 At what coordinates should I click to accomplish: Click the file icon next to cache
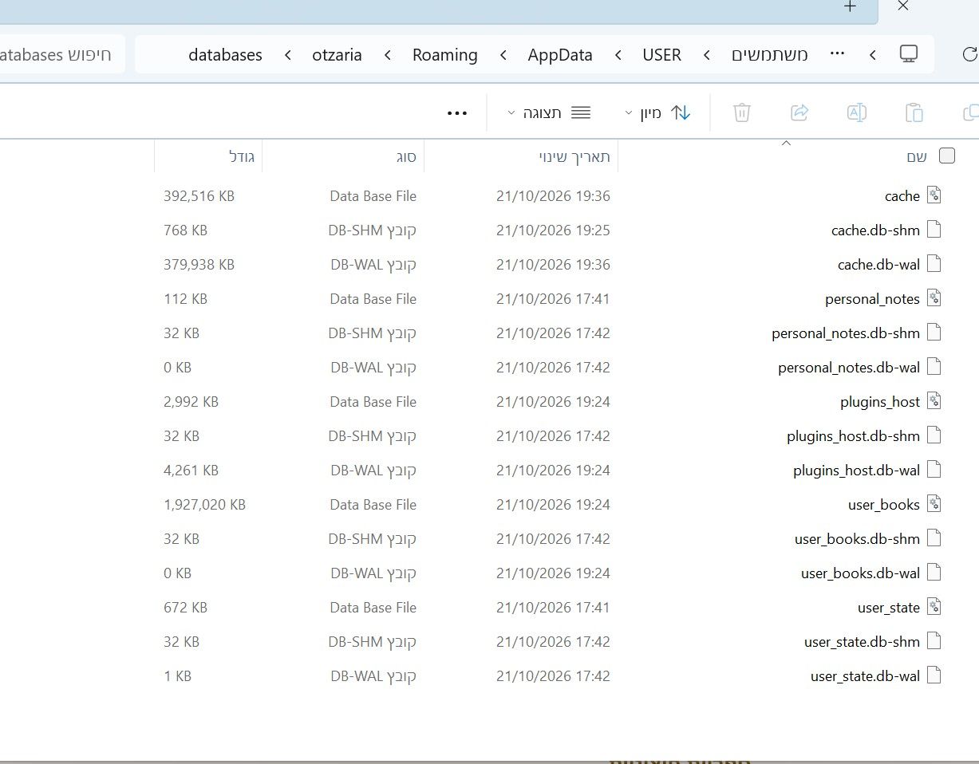934,195
